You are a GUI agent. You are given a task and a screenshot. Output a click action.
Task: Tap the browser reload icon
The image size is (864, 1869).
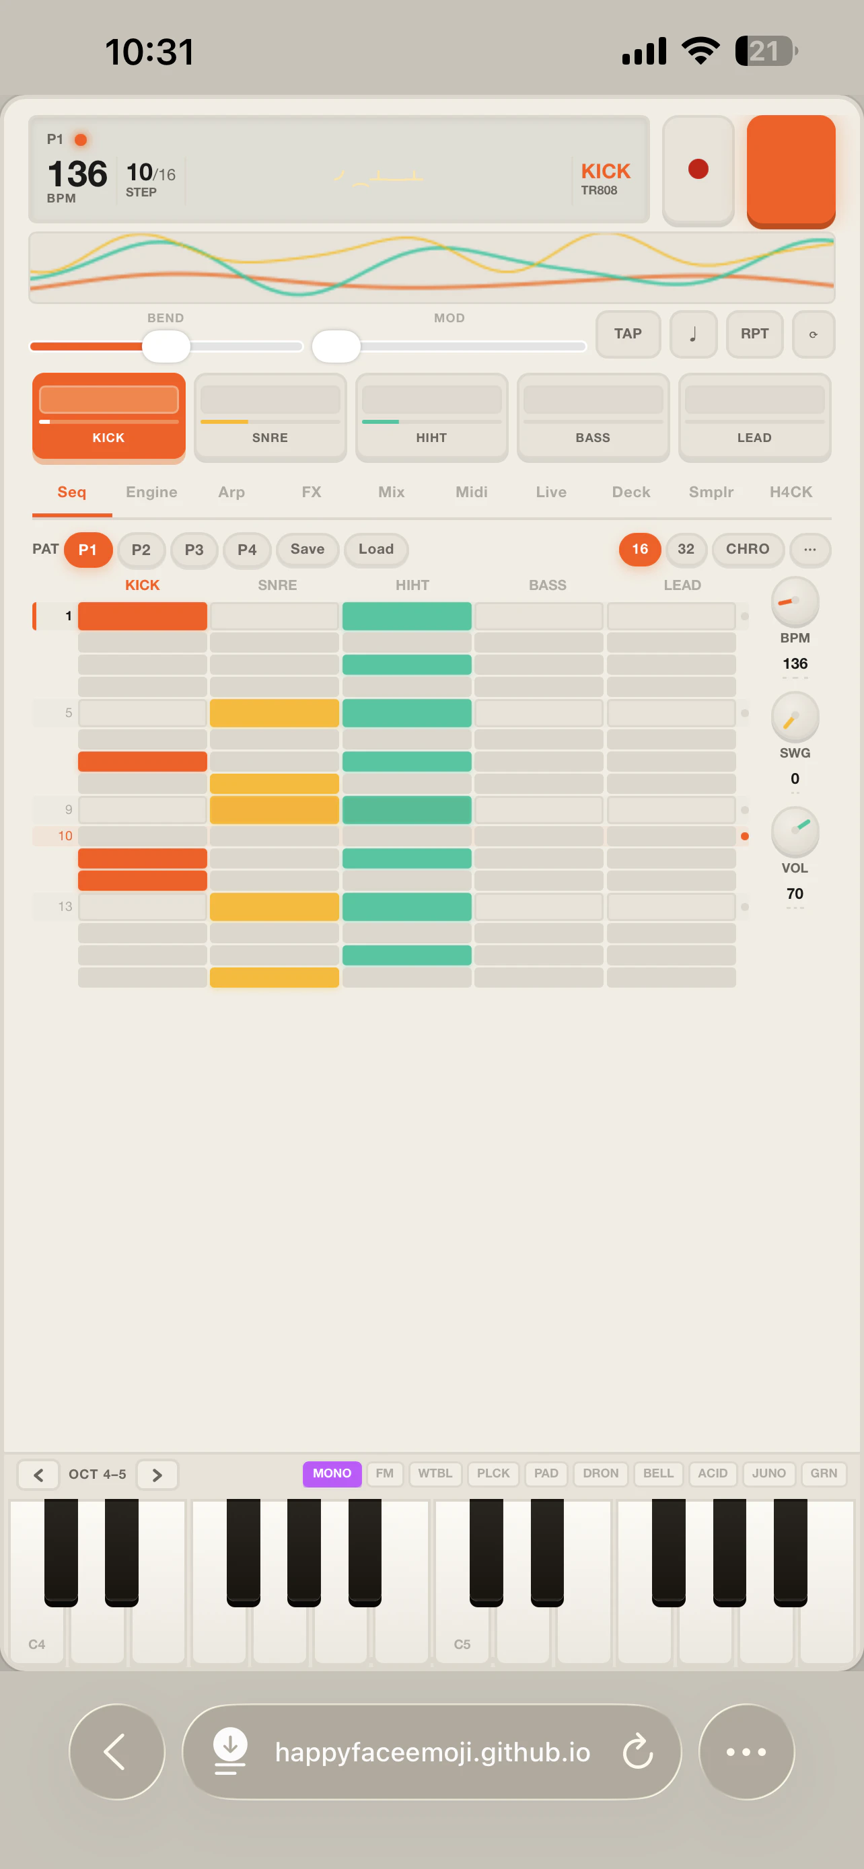click(639, 1751)
